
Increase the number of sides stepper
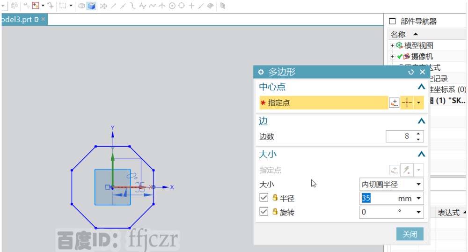click(418, 134)
